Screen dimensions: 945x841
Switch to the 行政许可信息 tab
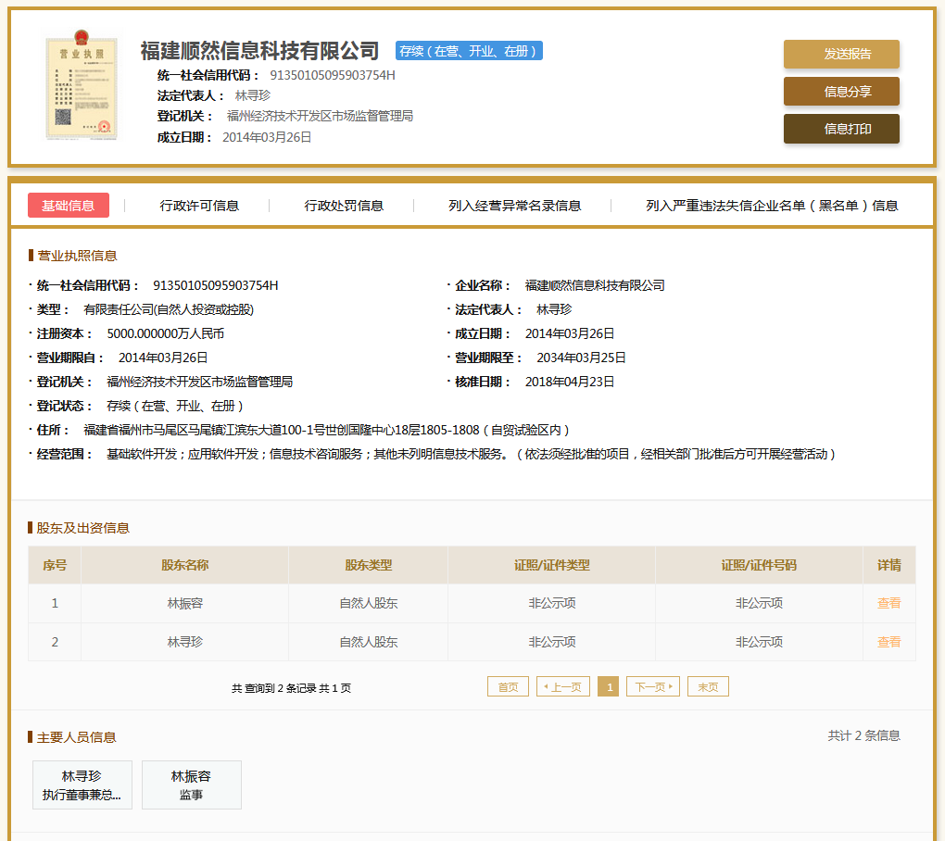pos(199,206)
